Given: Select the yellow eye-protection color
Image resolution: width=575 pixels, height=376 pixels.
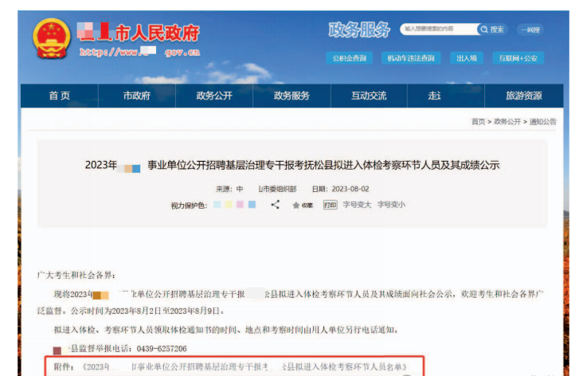Looking at the screenshot, I should click(x=229, y=205).
